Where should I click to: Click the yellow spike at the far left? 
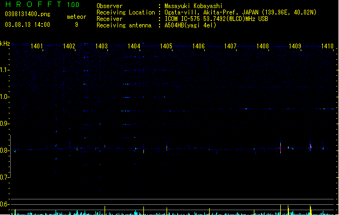(15, 212)
